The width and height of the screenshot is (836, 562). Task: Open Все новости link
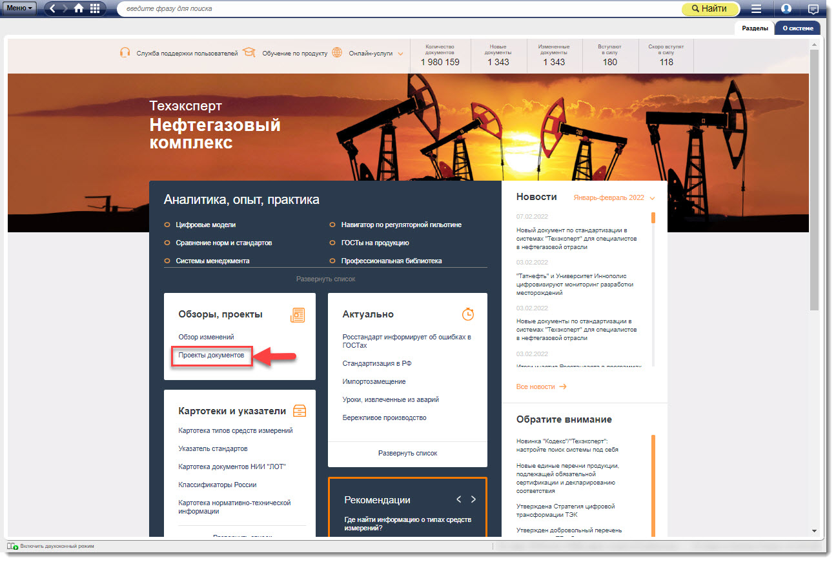(541, 386)
